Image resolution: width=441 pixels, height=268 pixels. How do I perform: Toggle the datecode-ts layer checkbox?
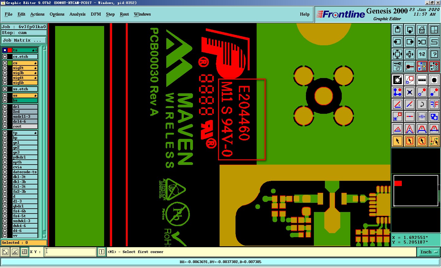[x=5, y=172]
